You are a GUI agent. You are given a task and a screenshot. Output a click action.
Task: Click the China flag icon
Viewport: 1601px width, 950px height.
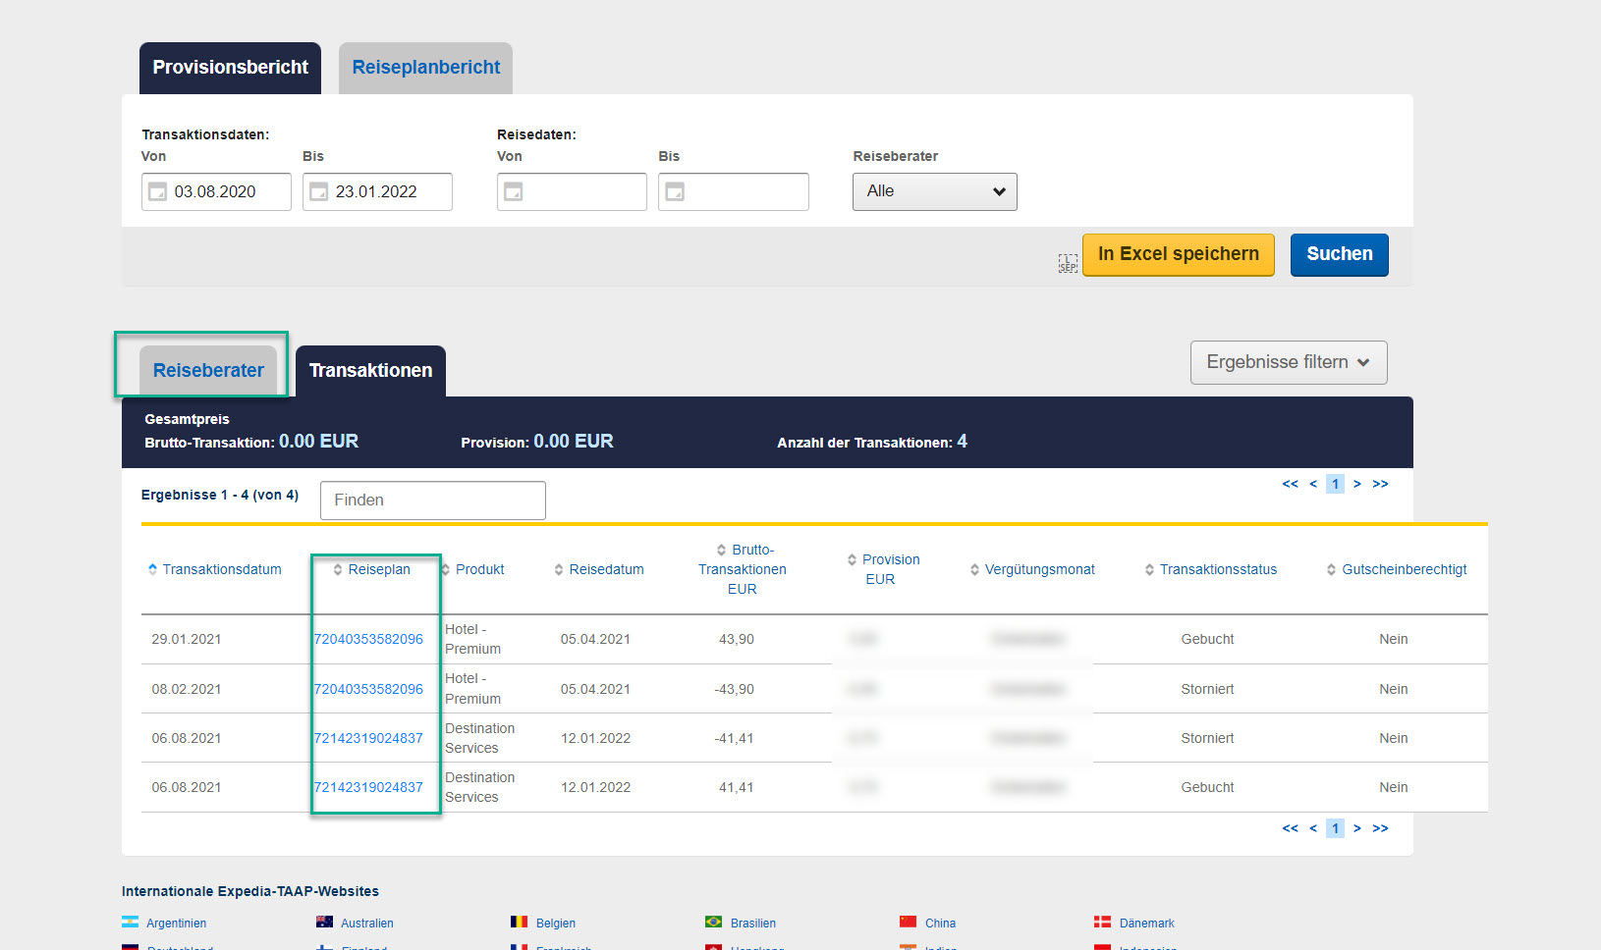908,922
